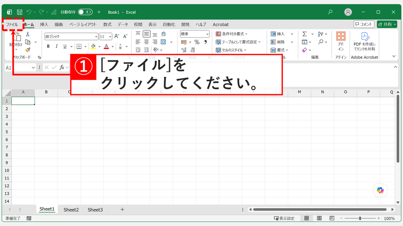Toggle Top Align vertical alignment
This screenshot has width=403, height=226.
pyautogui.click(x=138, y=34)
